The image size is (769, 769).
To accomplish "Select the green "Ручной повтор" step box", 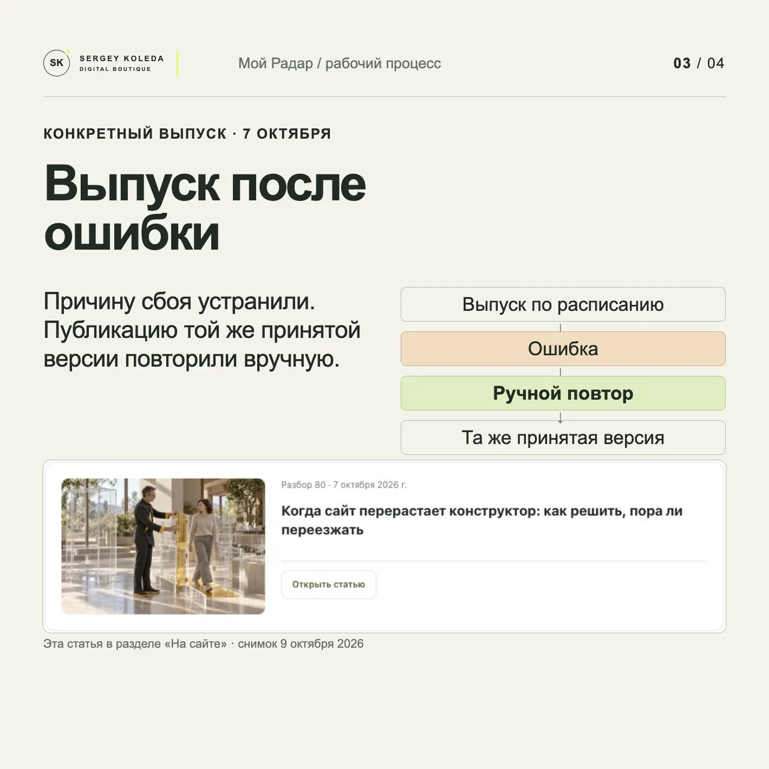I will tap(563, 393).
